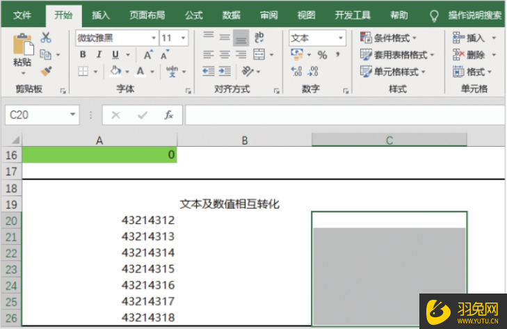This screenshot has width=507, height=329.
Task: Increase indent
Action: click(x=225, y=71)
